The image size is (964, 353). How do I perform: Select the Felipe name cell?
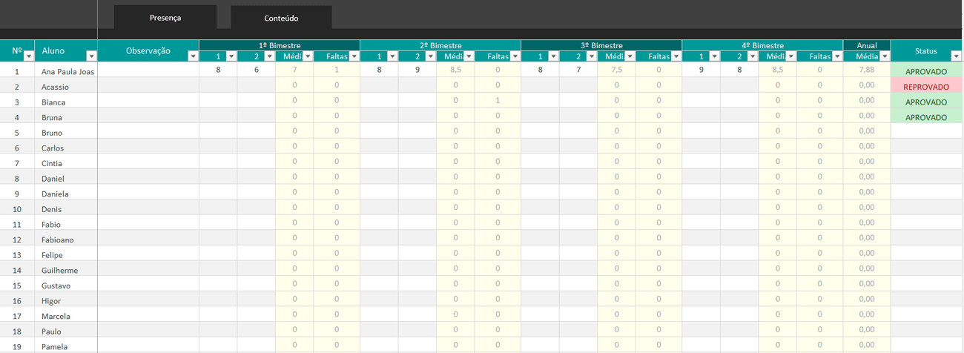click(66, 254)
